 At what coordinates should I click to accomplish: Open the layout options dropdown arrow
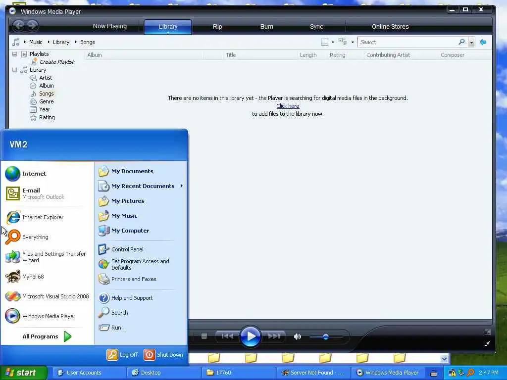(333, 43)
